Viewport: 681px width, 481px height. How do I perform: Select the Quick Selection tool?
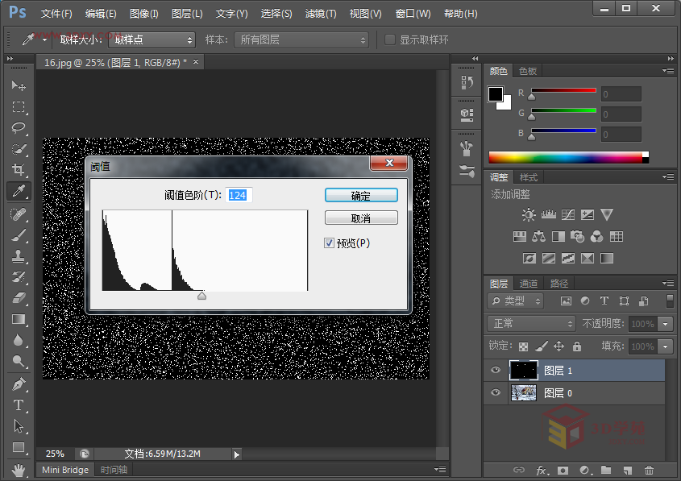coord(19,149)
